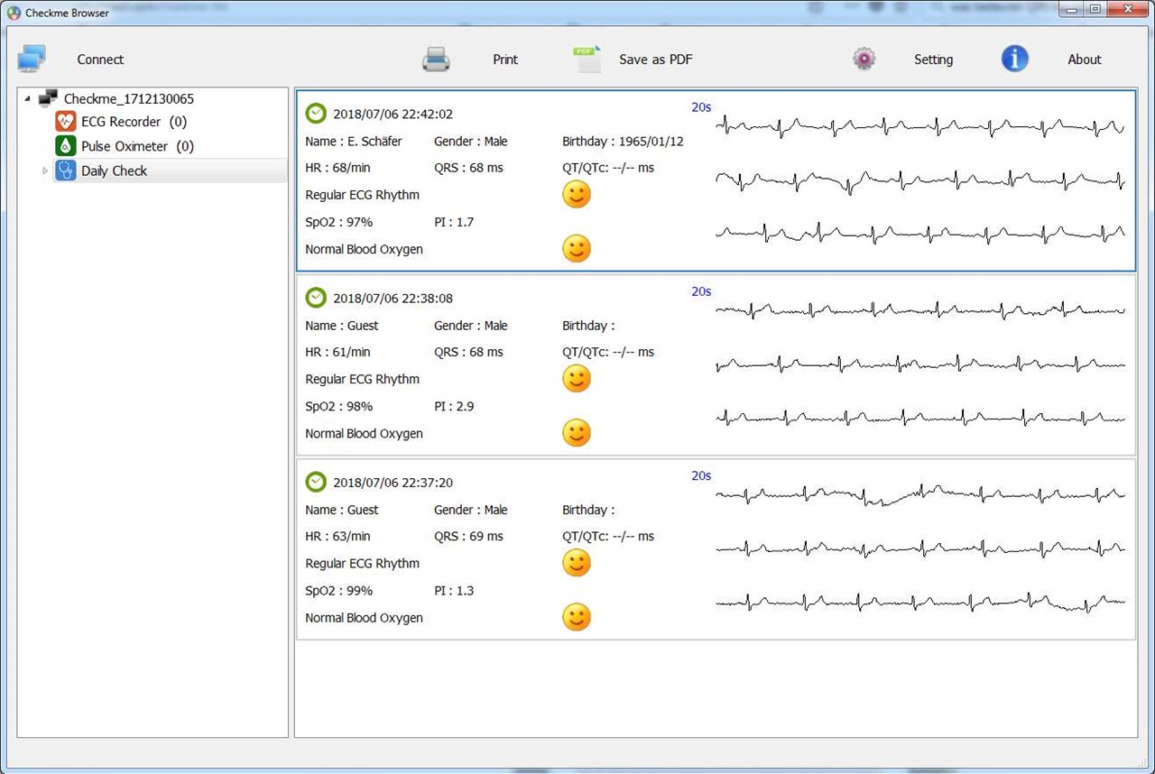Click ECG waveform of 22:37:20 record

pos(920,548)
